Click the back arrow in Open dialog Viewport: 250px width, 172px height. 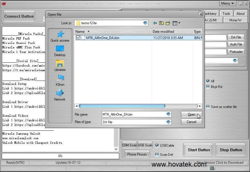[154, 23]
